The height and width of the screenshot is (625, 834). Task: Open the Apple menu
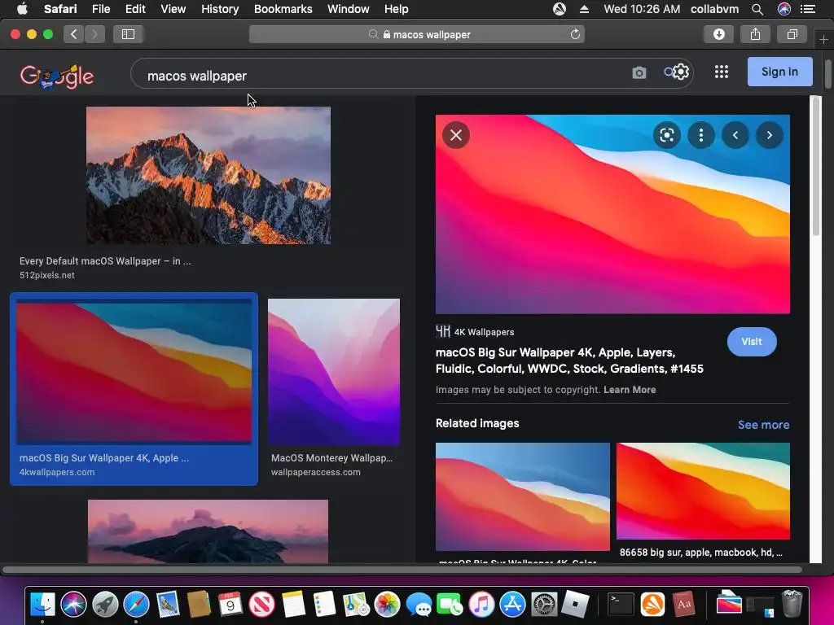pyautogui.click(x=22, y=8)
